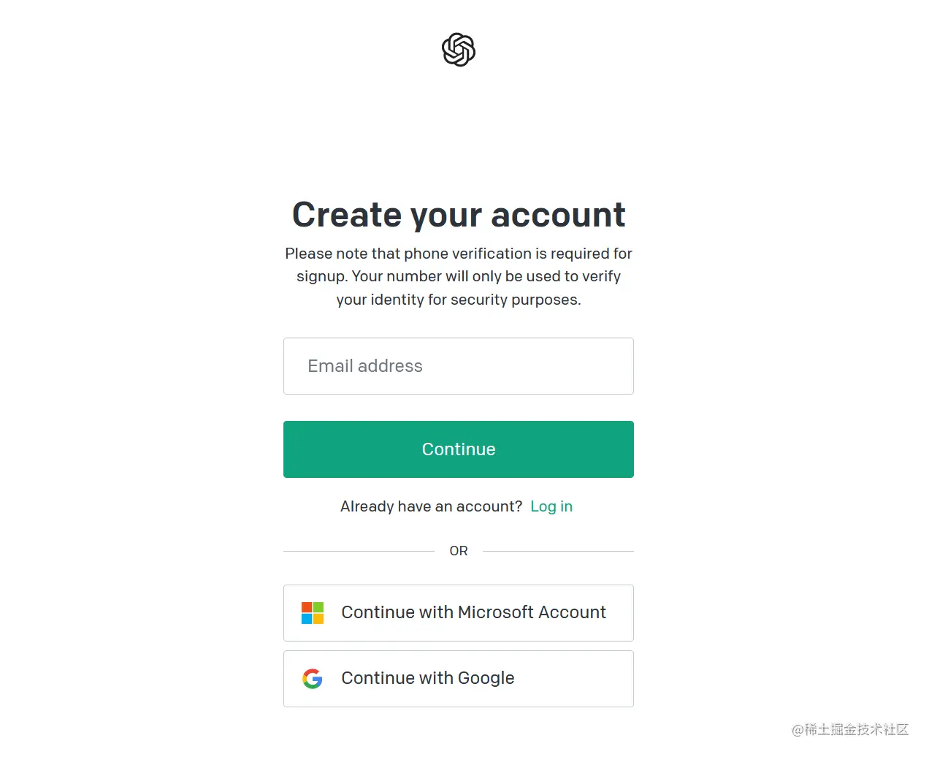
Task: Click the divider line left of OR
Action: (359, 551)
